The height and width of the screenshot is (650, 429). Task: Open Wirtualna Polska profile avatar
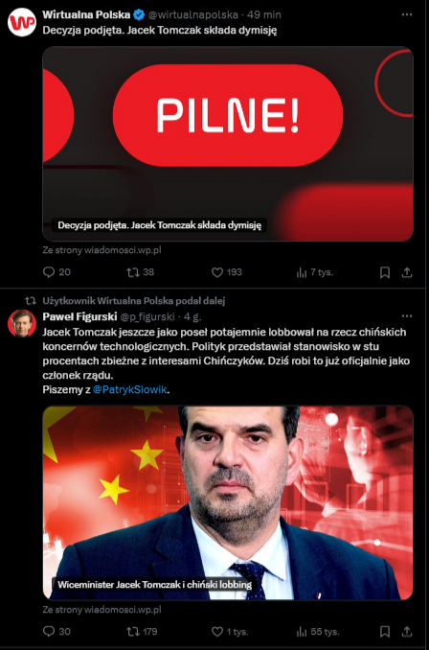(22, 22)
